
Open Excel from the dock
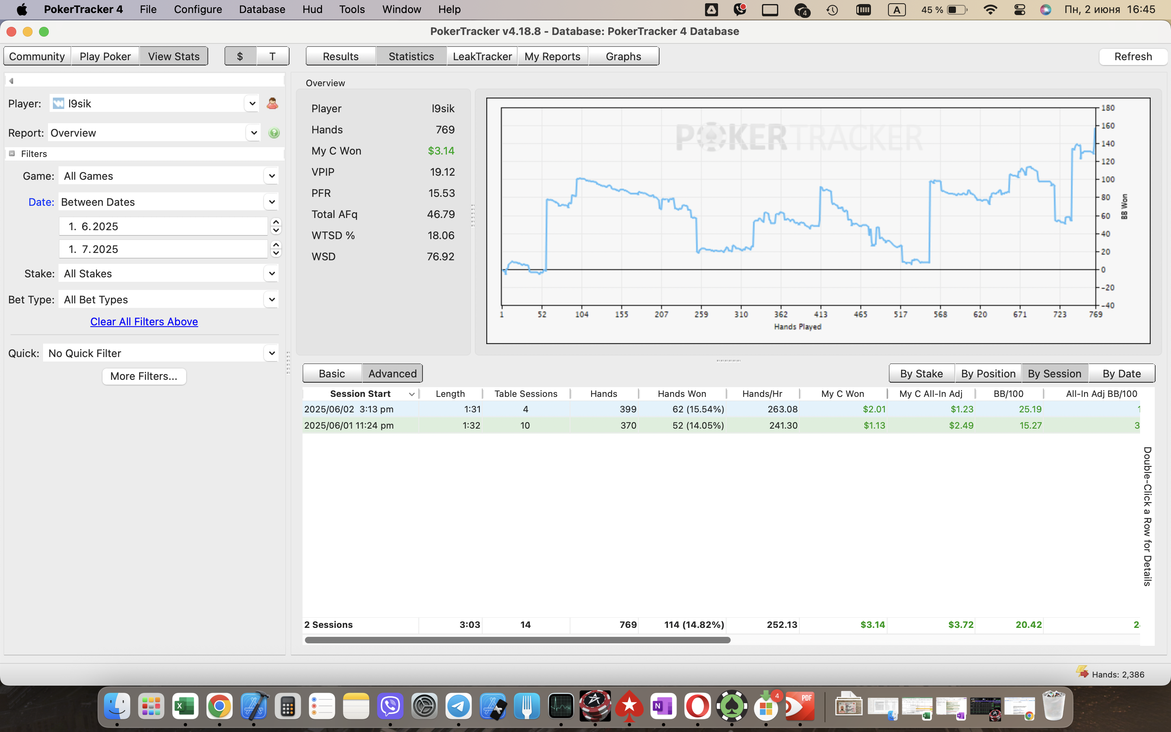tap(185, 706)
